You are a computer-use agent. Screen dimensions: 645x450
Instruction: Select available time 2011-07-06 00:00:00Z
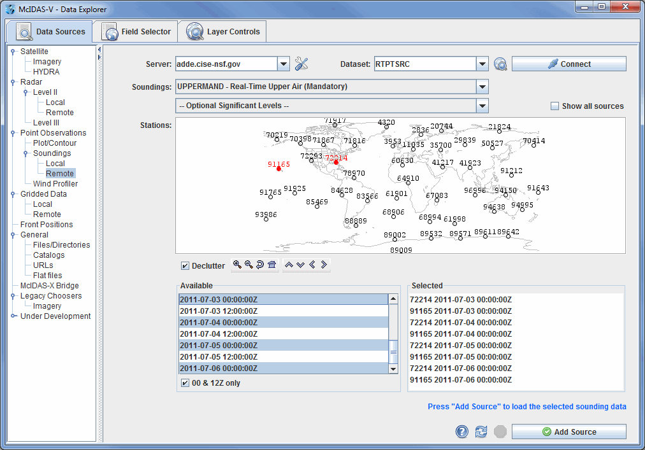(284, 369)
